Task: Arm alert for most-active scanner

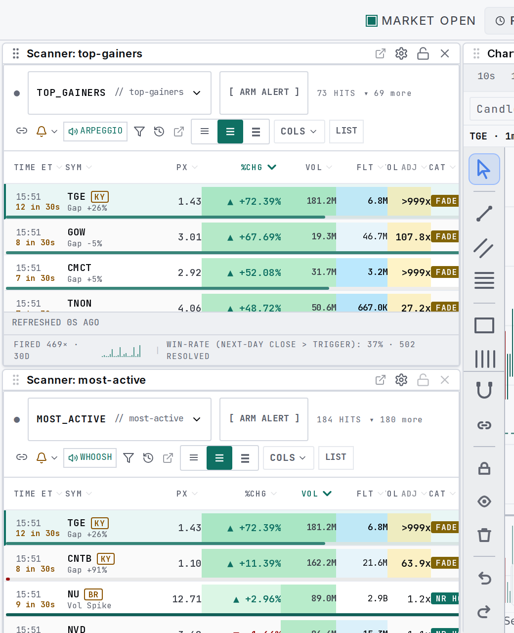Action: coord(264,419)
